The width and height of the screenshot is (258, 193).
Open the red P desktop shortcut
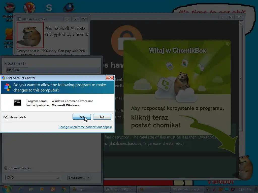click(29, 7)
